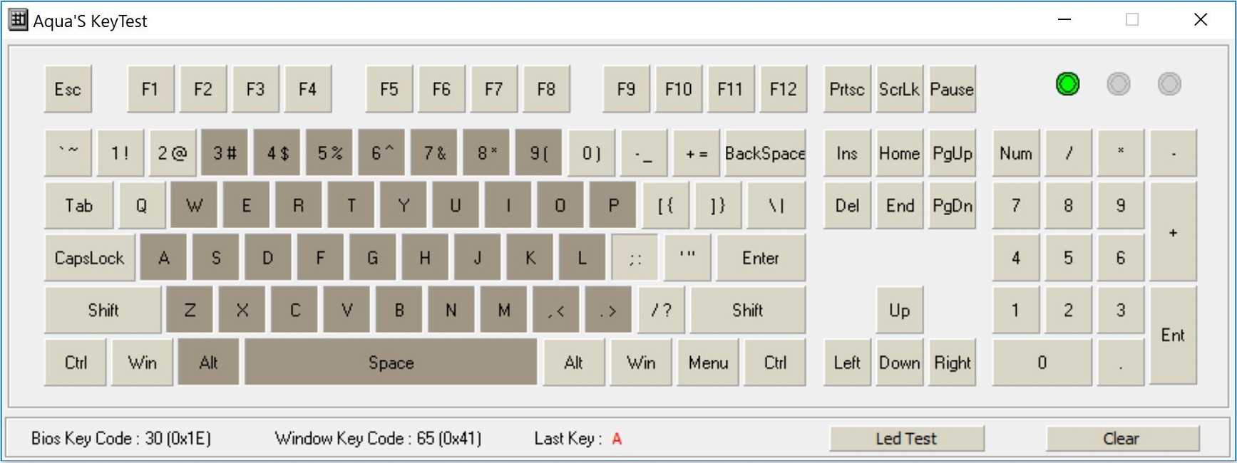
Task: Click the green lit LED indicator
Action: 1067,84
